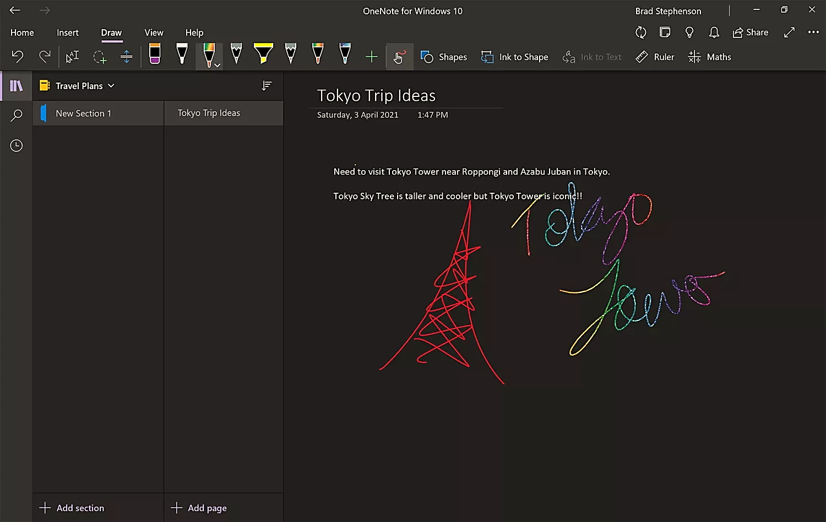
Task: Open the feed pane icon
Action: coord(665,32)
